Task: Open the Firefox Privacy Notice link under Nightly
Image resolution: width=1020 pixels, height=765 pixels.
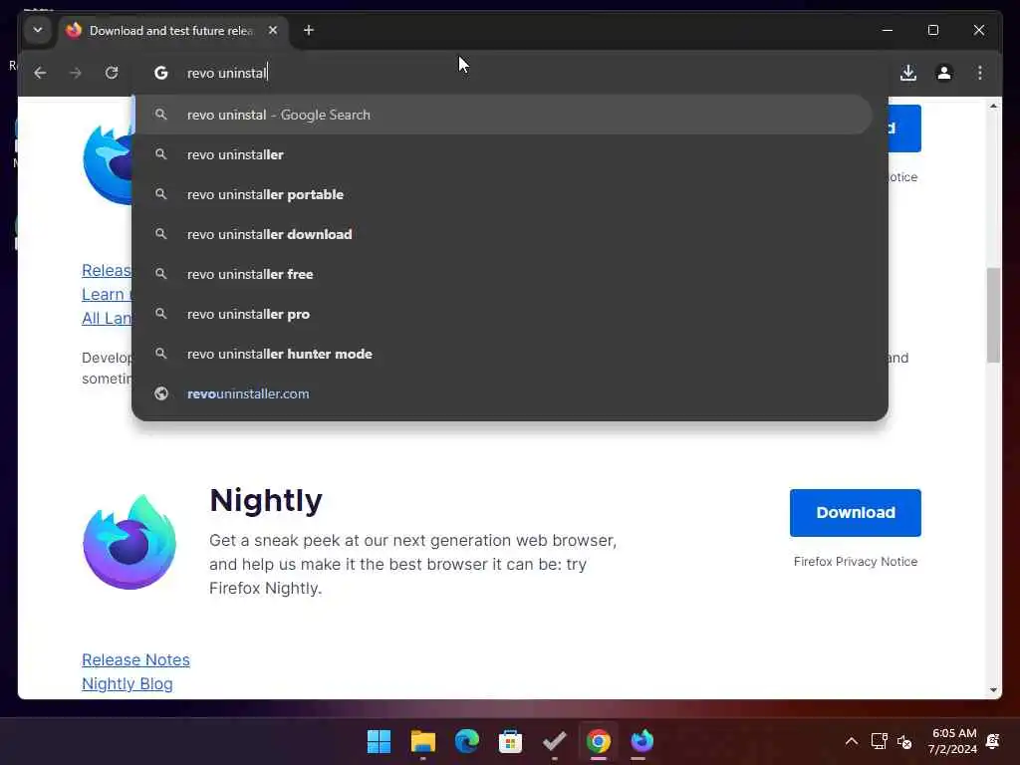Action: point(856,562)
